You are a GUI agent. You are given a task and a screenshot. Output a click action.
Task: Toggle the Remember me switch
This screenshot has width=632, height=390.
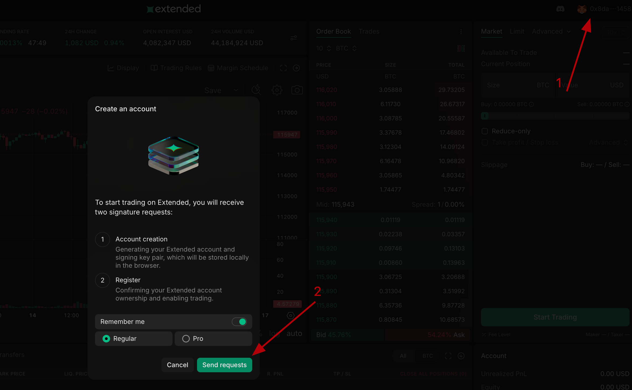point(239,322)
